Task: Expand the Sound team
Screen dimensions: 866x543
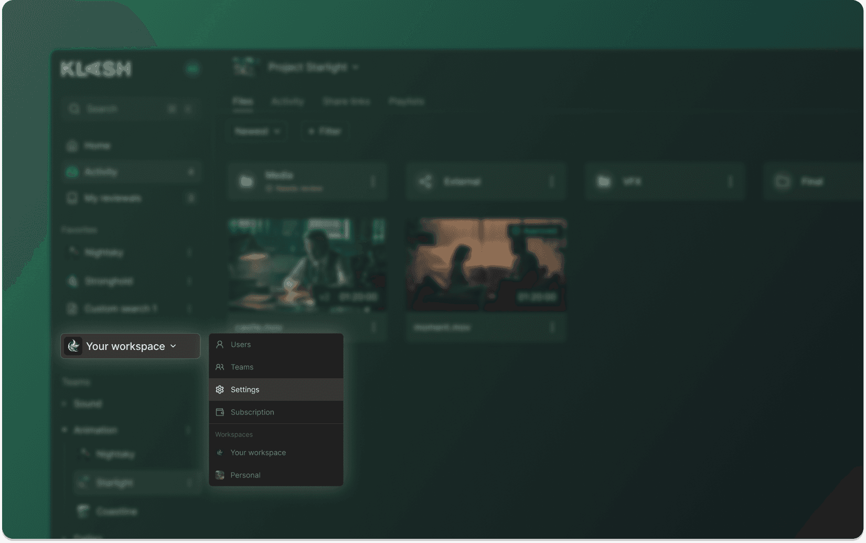Action: pos(64,404)
